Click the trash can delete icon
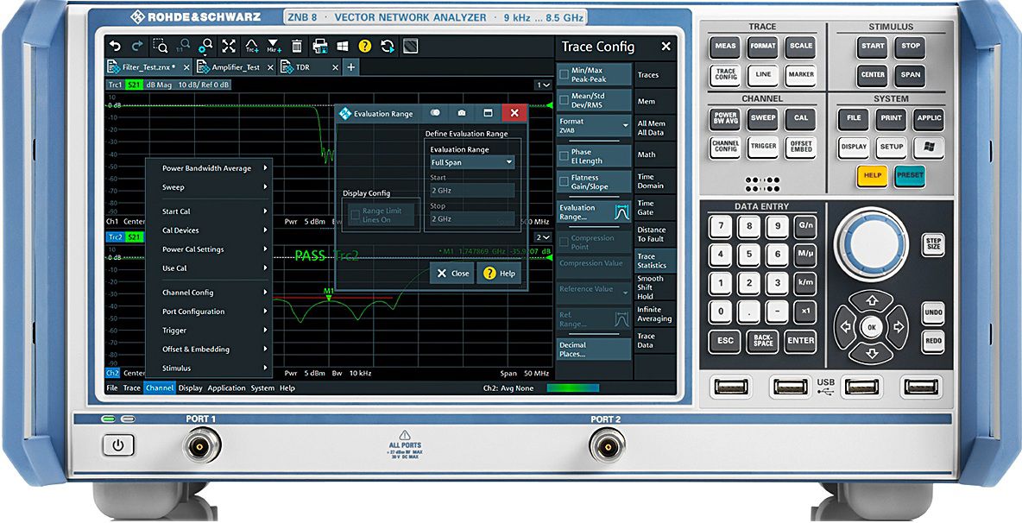Screen dimensions: 1022x523 [x=297, y=46]
